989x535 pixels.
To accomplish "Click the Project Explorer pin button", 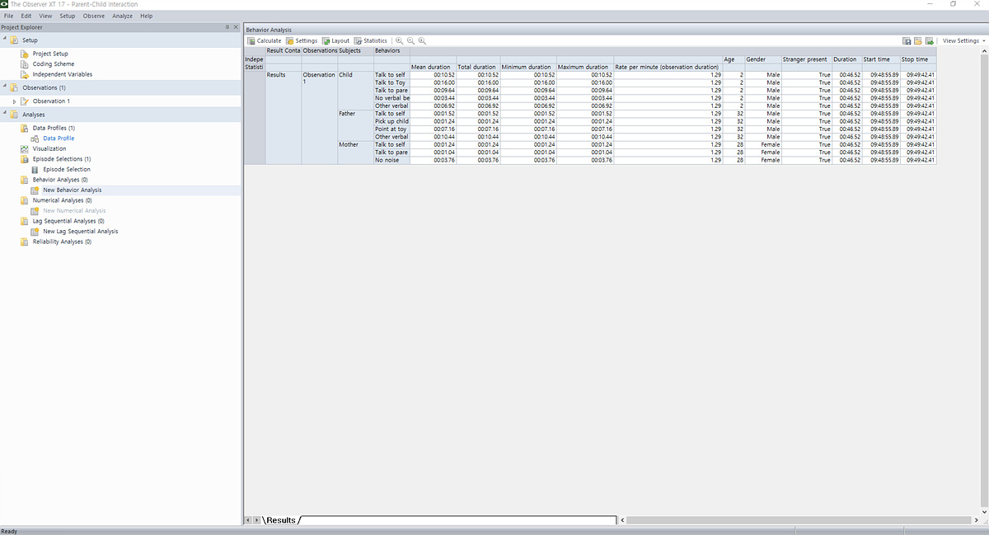I will coord(227,27).
